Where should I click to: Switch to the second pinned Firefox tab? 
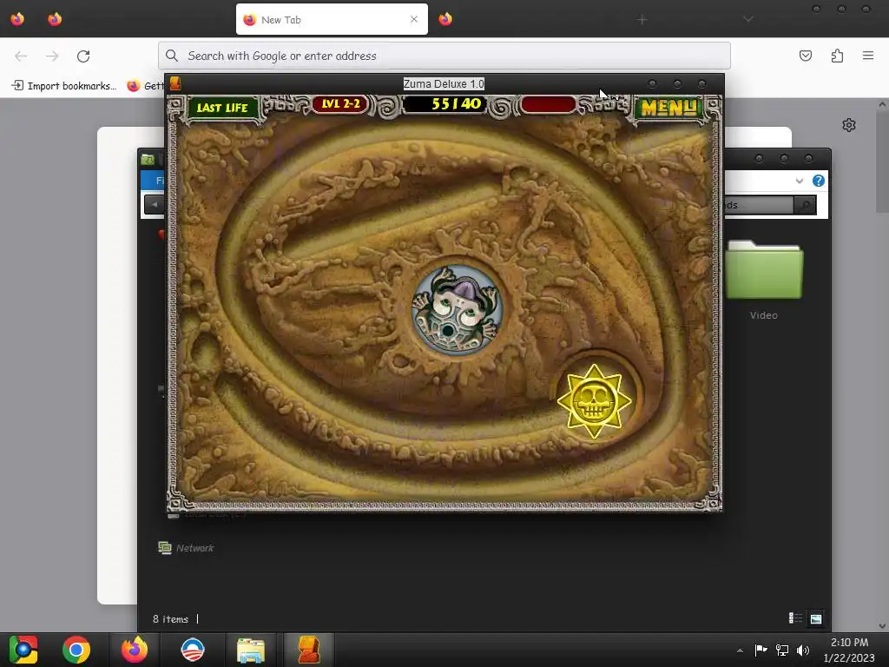55,19
